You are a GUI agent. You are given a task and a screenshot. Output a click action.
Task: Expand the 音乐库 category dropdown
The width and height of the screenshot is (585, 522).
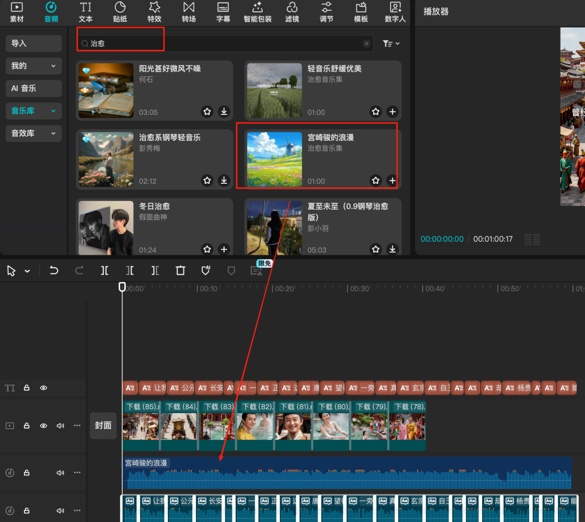53,111
